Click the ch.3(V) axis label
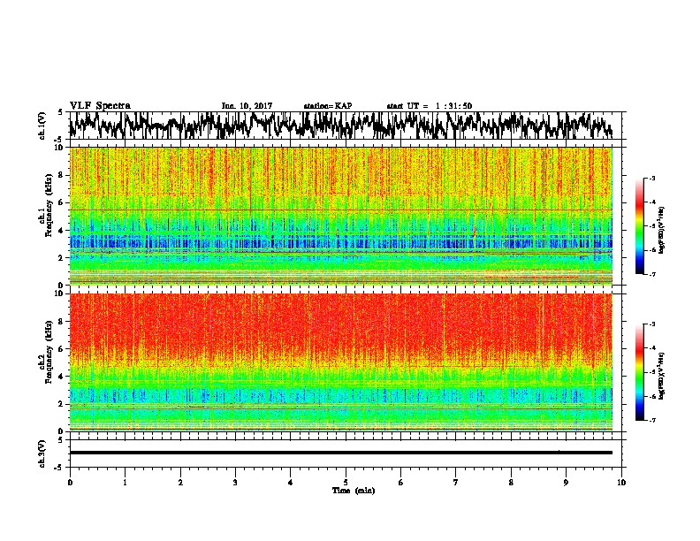The width and height of the screenshot is (700, 541). pos(42,453)
